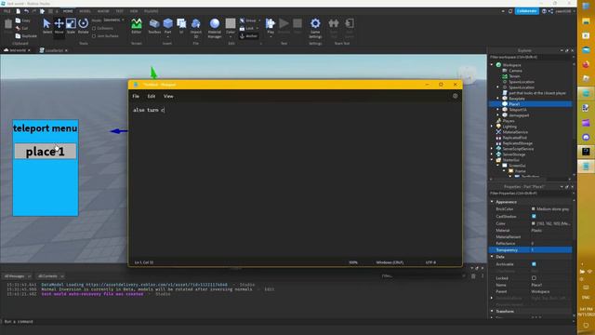
Task: Select the Select tool in the ribbon
Action: (x=46, y=25)
